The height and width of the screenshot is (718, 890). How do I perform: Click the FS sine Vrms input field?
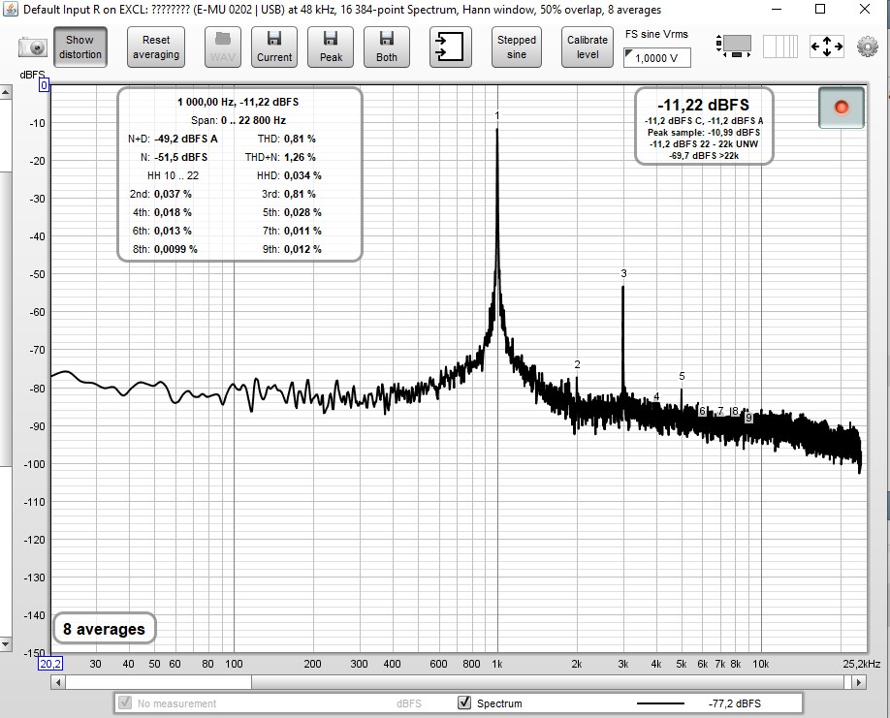(656, 58)
